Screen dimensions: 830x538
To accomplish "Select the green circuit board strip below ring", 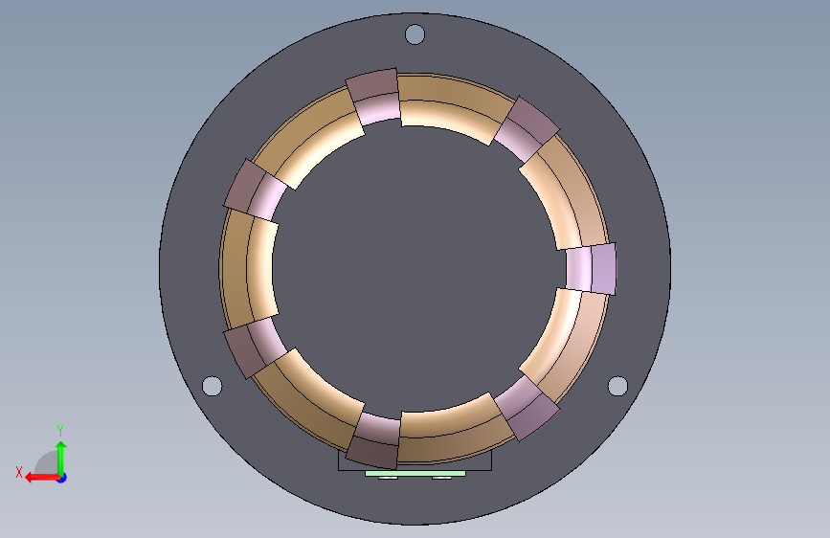I will (x=415, y=474).
